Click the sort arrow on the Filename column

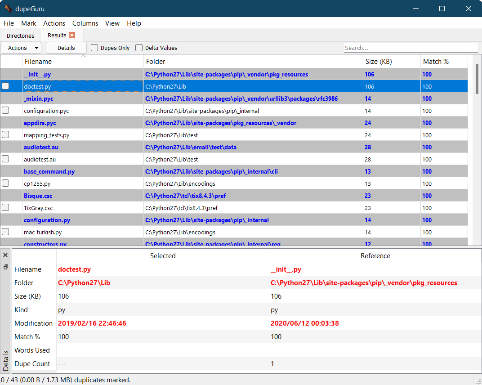(83, 56)
